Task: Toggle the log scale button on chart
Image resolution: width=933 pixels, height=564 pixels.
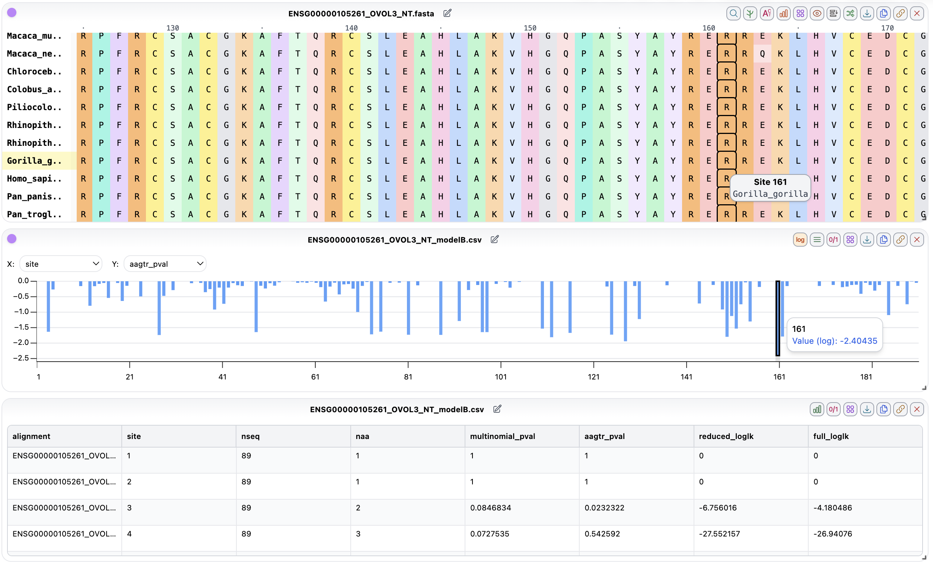Action: 800,240
